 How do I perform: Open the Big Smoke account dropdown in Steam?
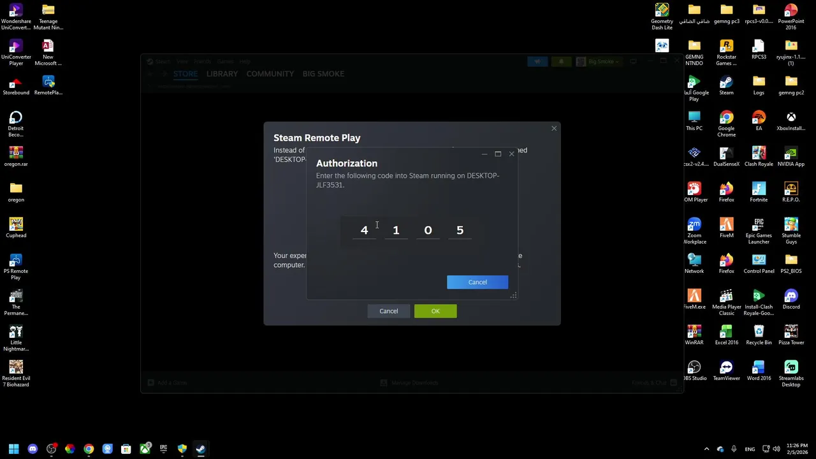click(599, 62)
